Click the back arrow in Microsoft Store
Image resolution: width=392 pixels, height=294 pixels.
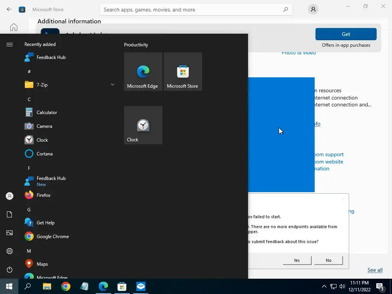pos(9,10)
